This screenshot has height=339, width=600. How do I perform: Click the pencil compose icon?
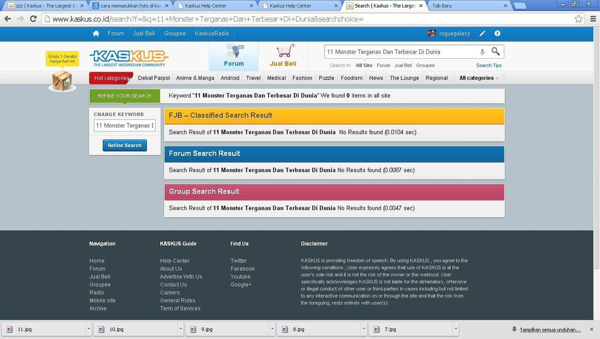482,33
